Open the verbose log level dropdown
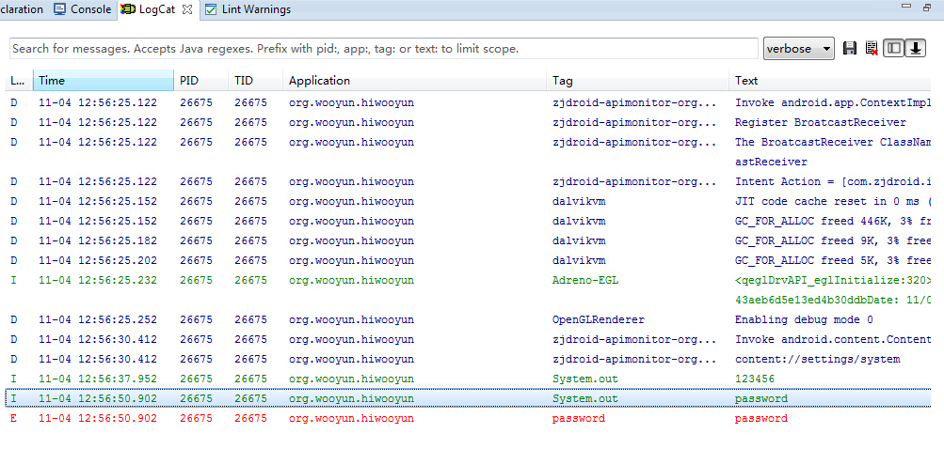Viewport: 944px width, 449px height. (x=799, y=49)
